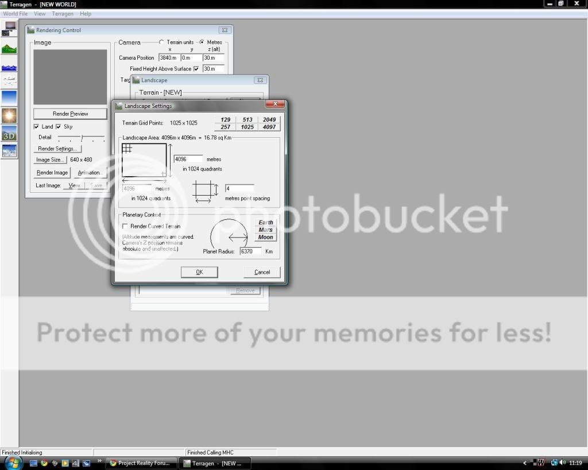Screen dimensions: 588x470
Task: Click the snowy landscape picture icon in sidebar
Action: coord(9,151)
